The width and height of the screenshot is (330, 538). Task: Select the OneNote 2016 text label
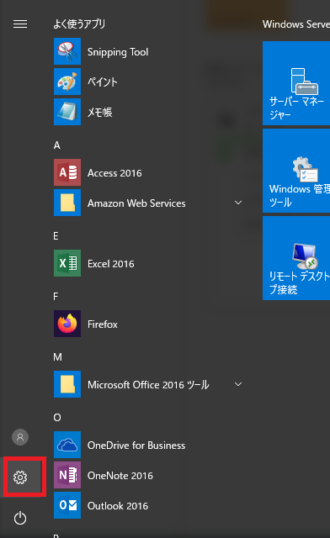120,476
